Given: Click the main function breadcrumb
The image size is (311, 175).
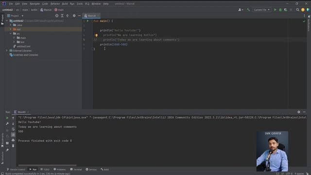Looking at the screenshot, I should coord(59,10).
